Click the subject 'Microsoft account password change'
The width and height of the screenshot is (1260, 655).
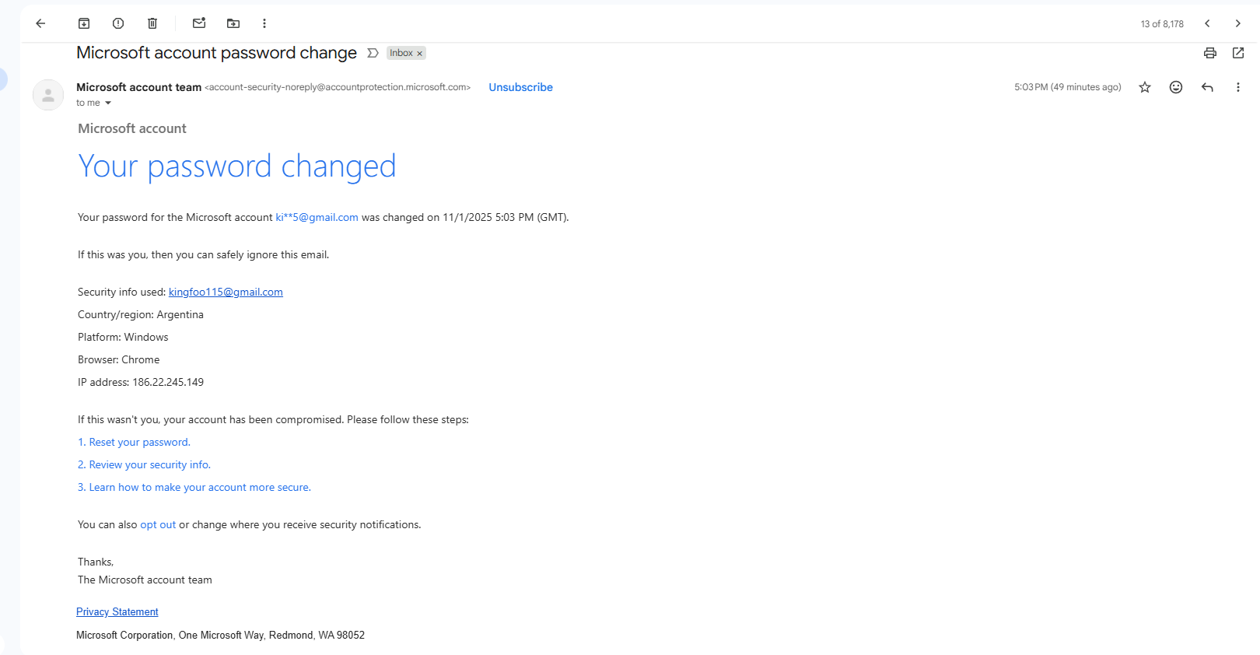tap(216, 53)
